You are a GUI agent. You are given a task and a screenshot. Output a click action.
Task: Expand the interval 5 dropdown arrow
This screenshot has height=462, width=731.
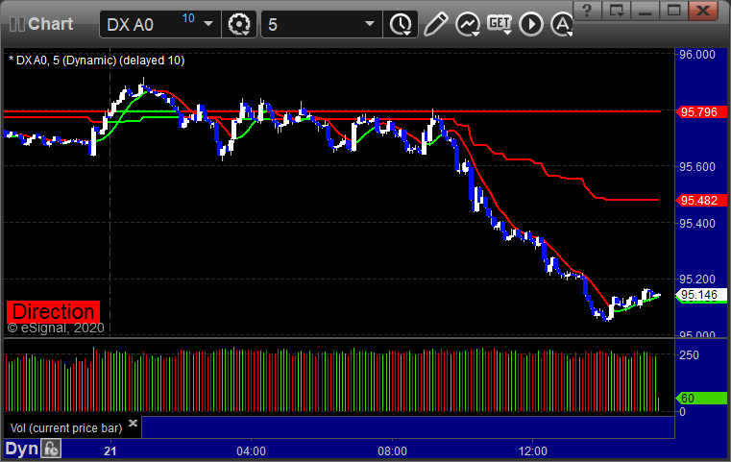370,24
